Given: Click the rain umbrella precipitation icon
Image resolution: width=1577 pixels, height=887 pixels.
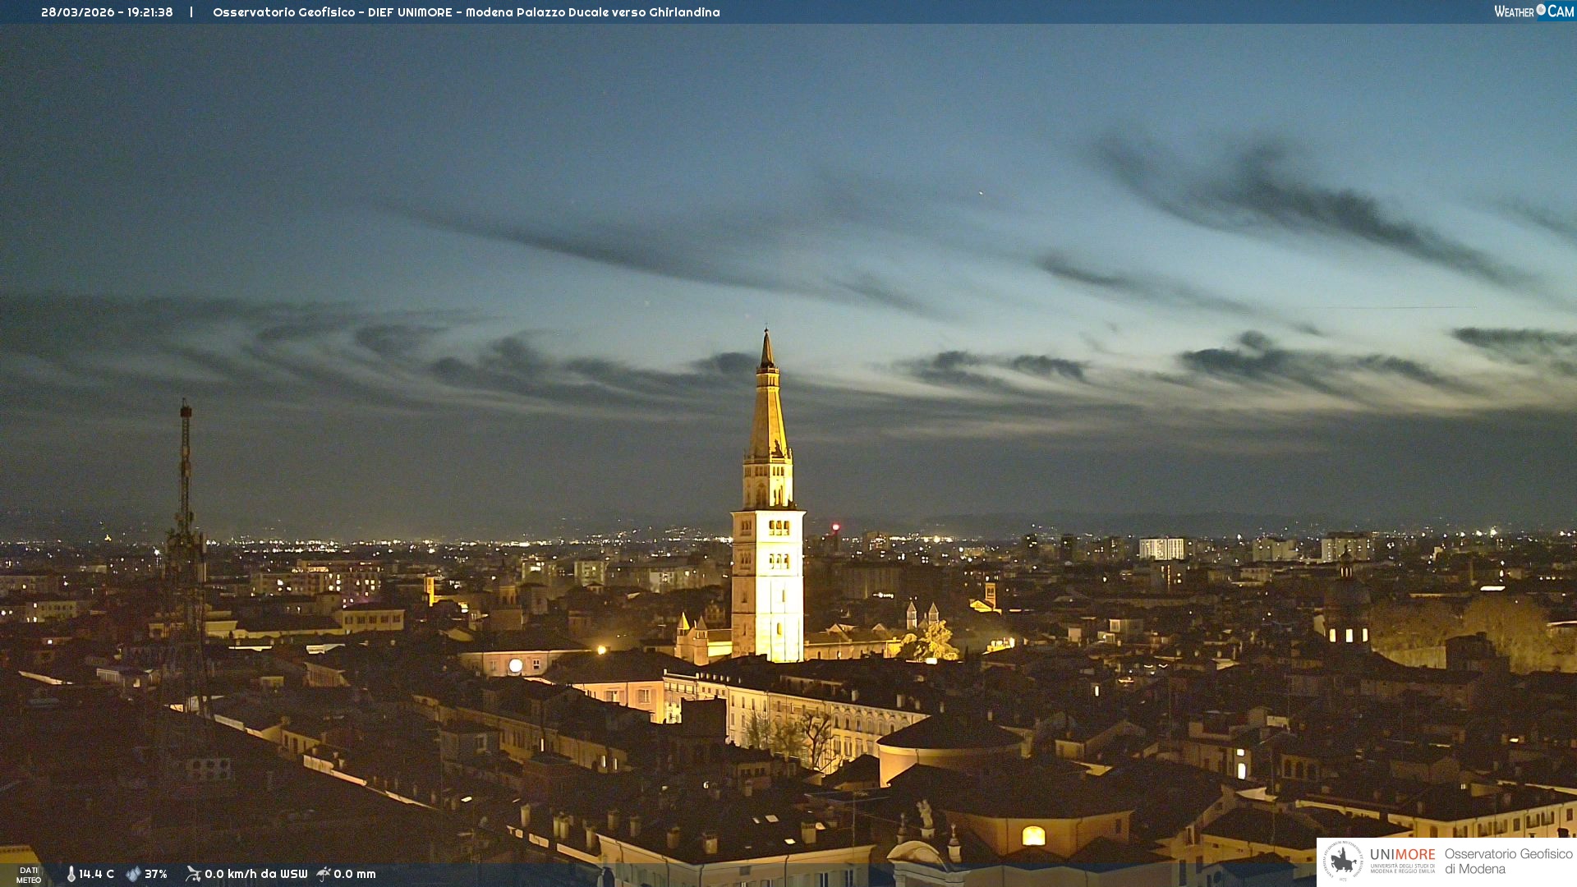Looking at the screenshot, I should 324,874.
